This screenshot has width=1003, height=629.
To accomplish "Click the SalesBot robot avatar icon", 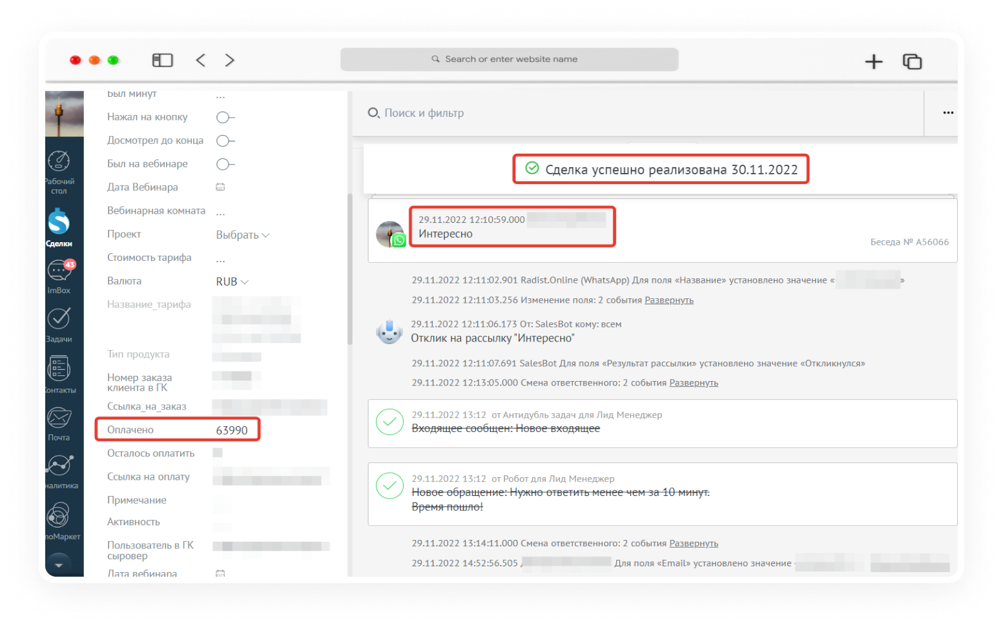I will 389,332.
